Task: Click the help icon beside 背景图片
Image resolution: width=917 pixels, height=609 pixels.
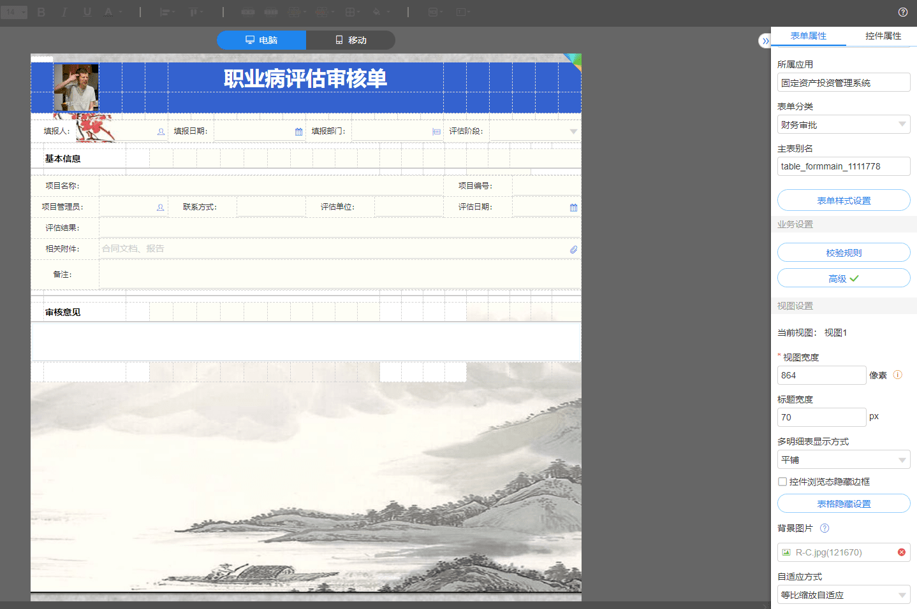Action: [x=825, y=528]
